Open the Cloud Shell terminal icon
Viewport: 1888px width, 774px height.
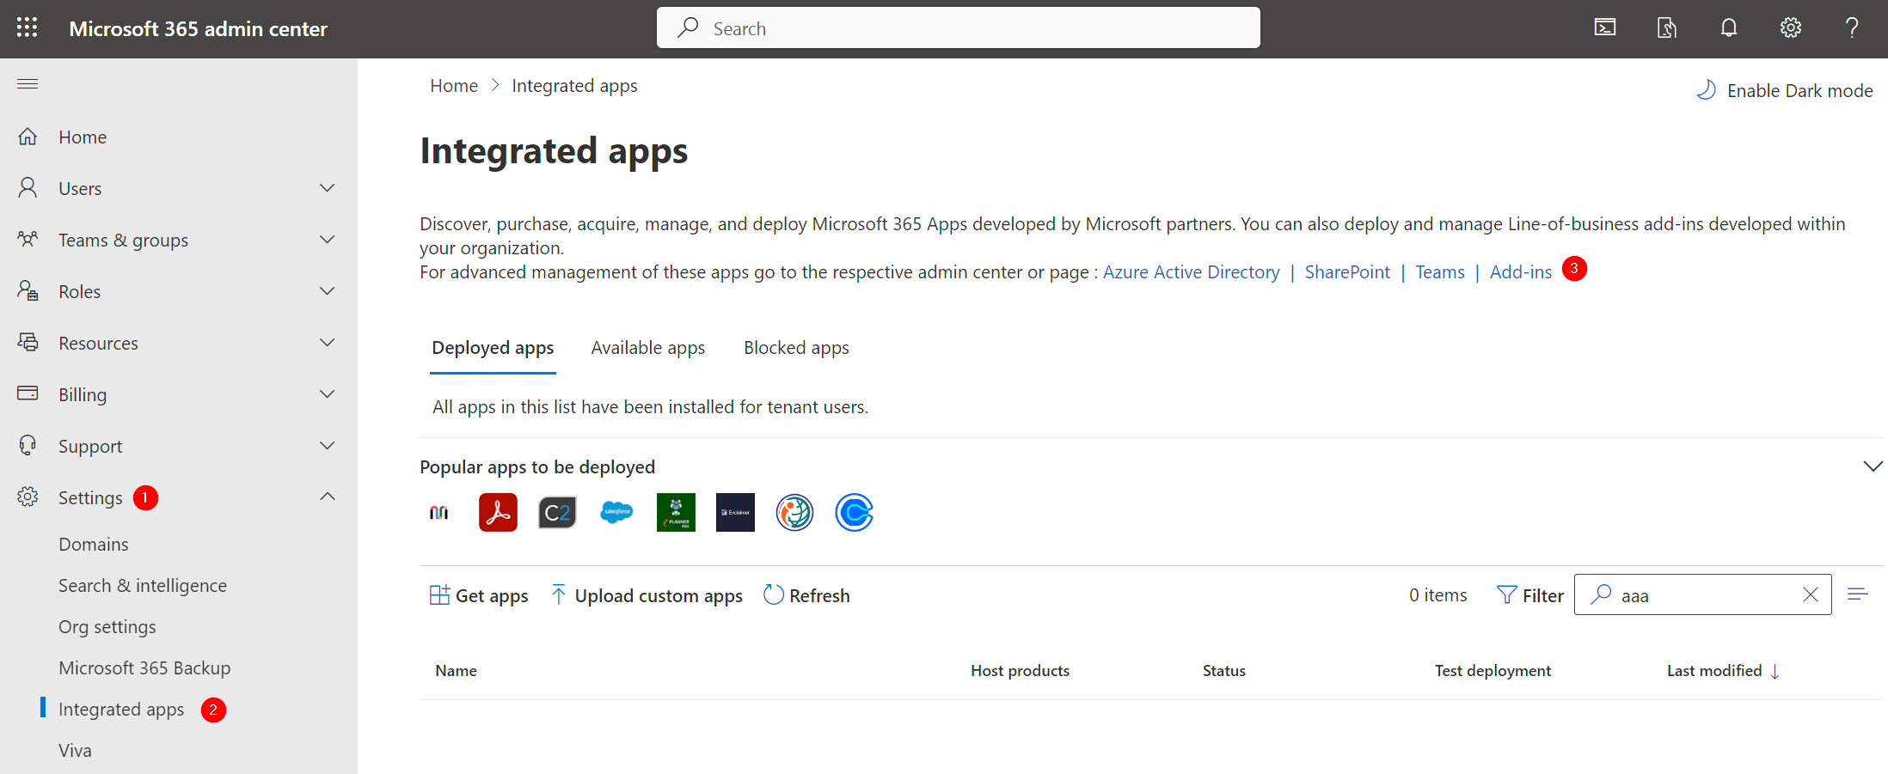tap(1604, 27)
